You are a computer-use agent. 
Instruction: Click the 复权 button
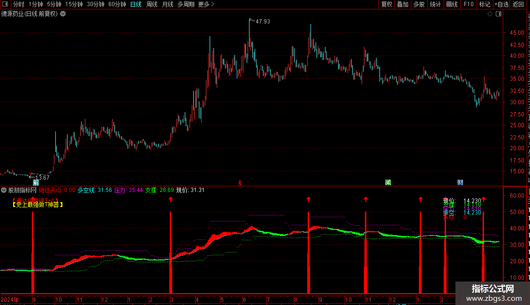pos(386,4)
